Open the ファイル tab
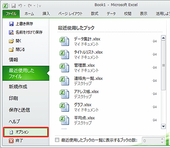170x148 pixels. 11,14
